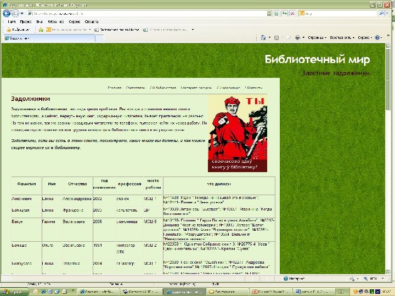Expand the dropdown after the third favorites link
Screen dimensions: 395x296
pyautogui.click(x=193, y=30)
